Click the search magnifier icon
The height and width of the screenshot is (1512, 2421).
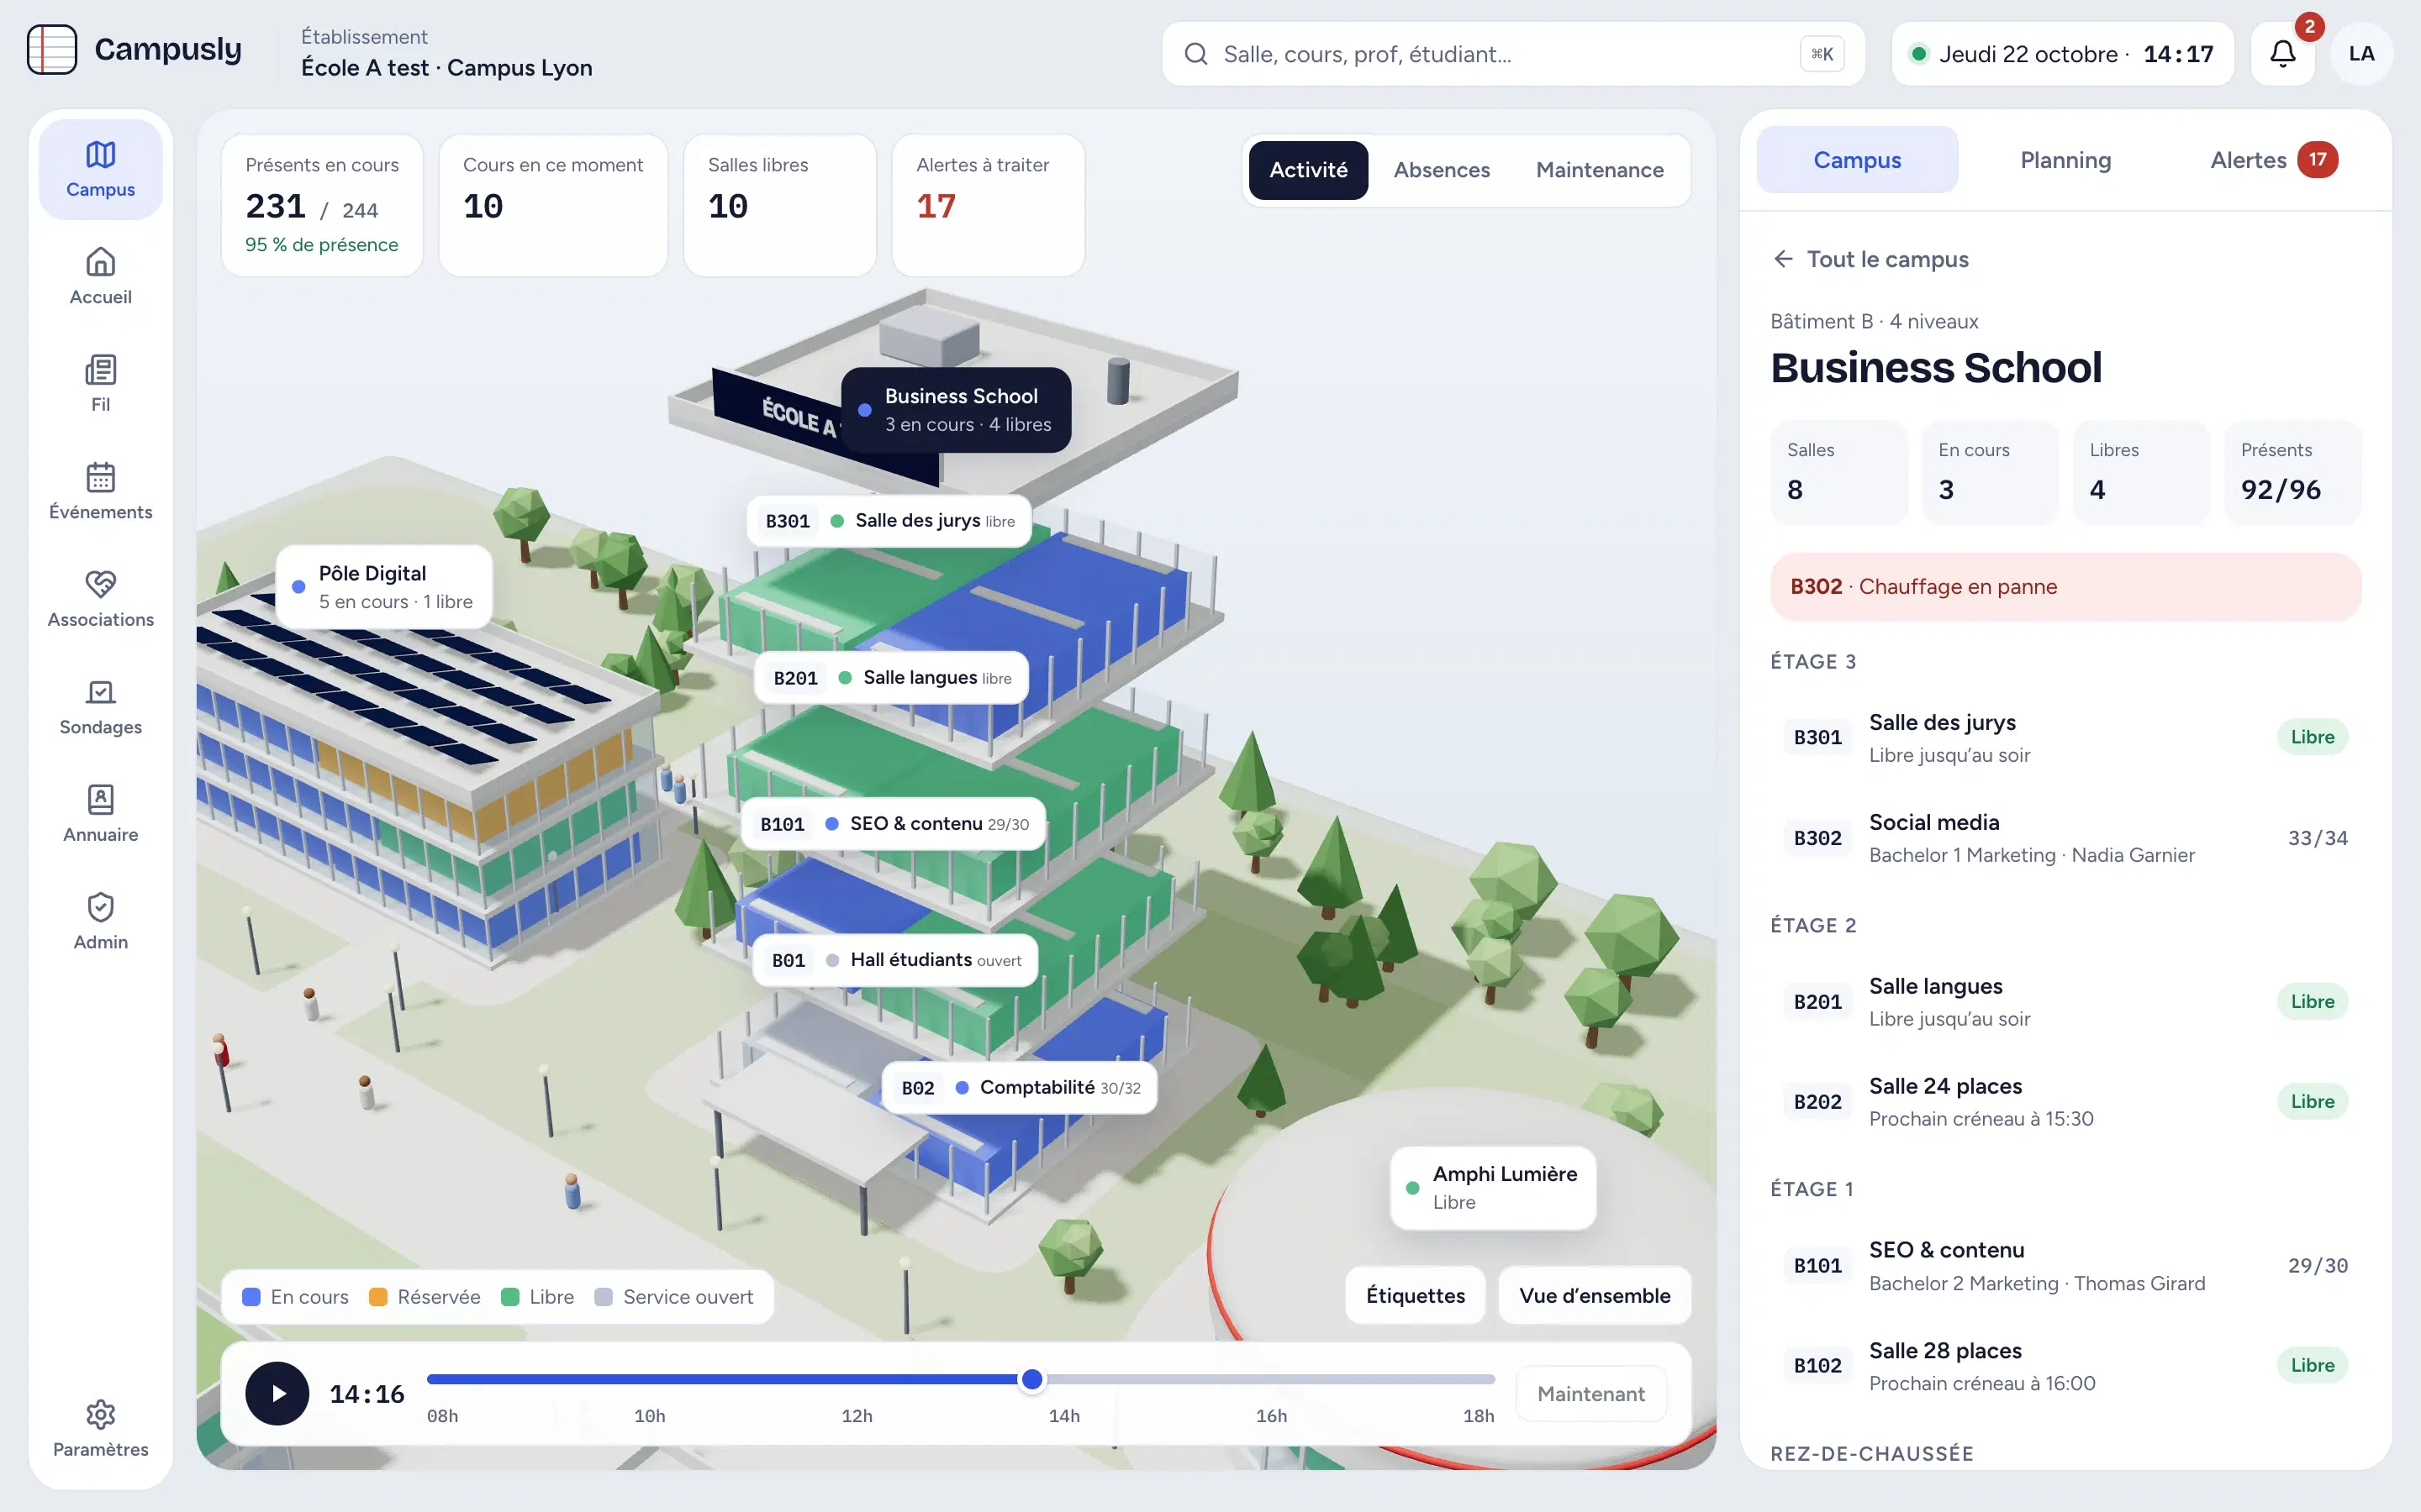(1195, 54)
